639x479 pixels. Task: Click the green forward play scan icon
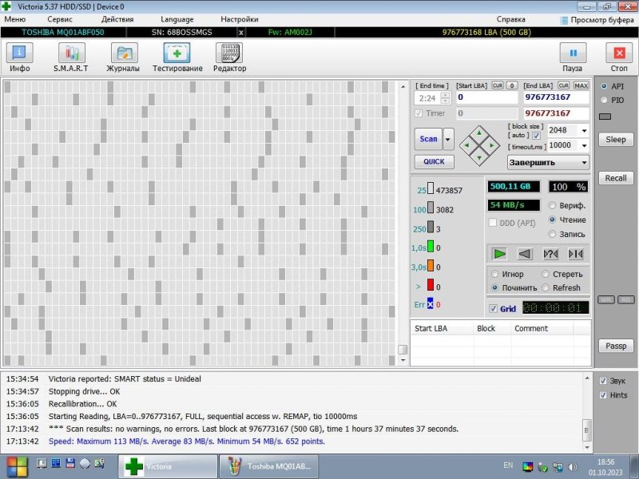coord(500,254)
